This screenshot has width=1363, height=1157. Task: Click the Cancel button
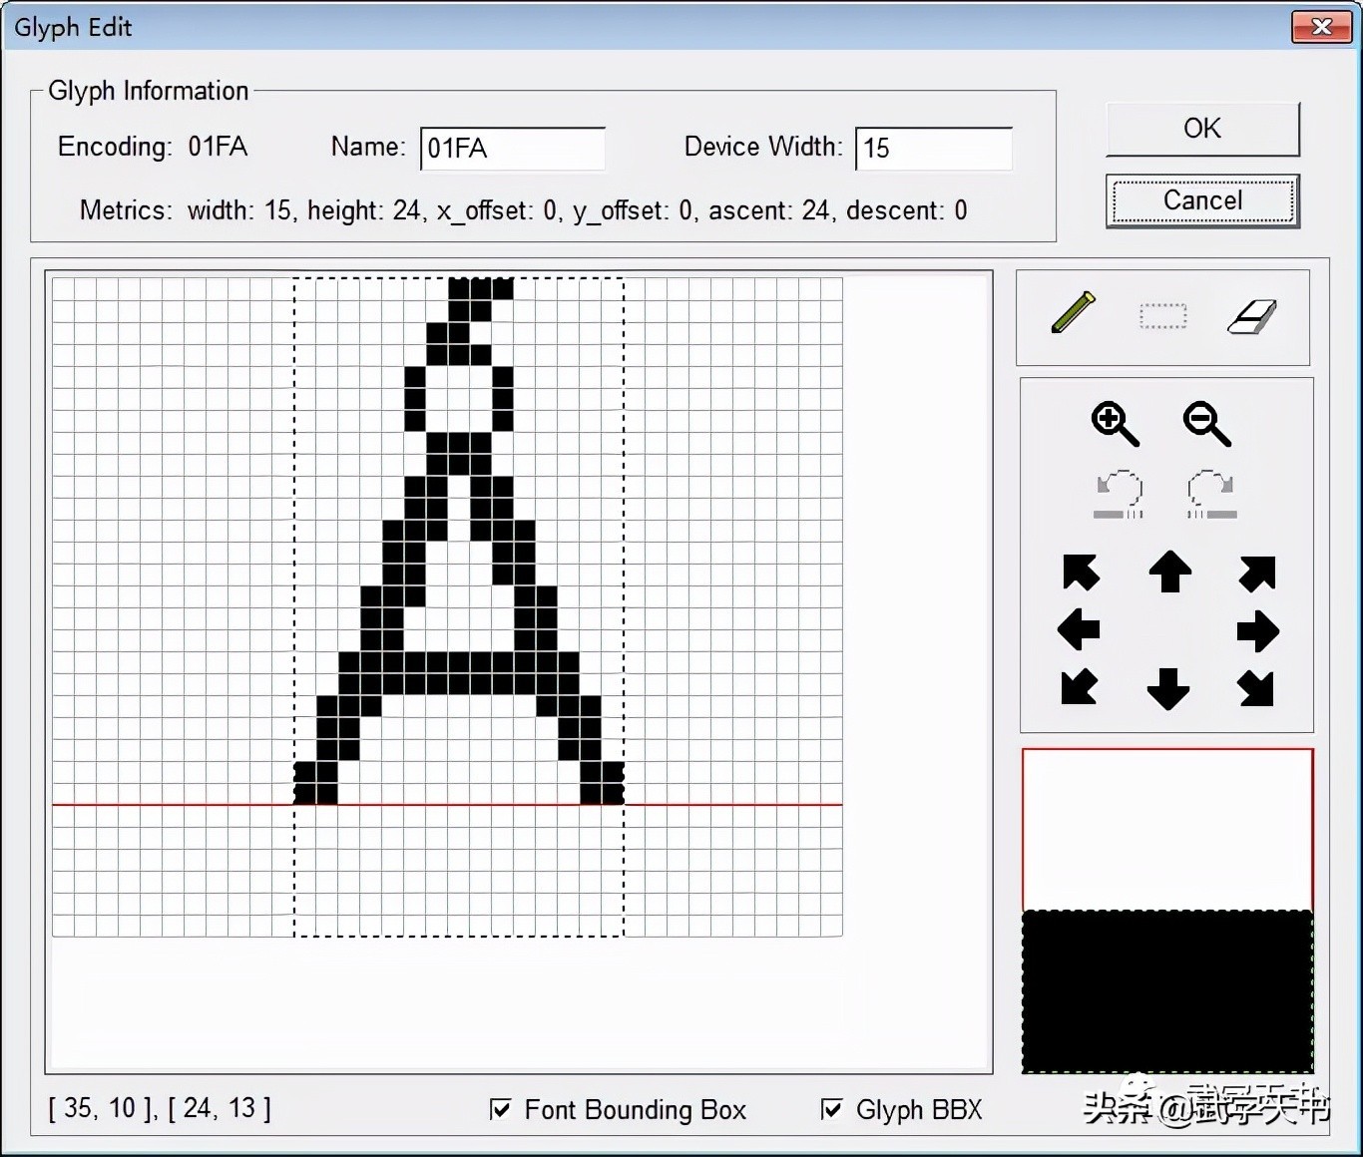(x=1202, y=201)
